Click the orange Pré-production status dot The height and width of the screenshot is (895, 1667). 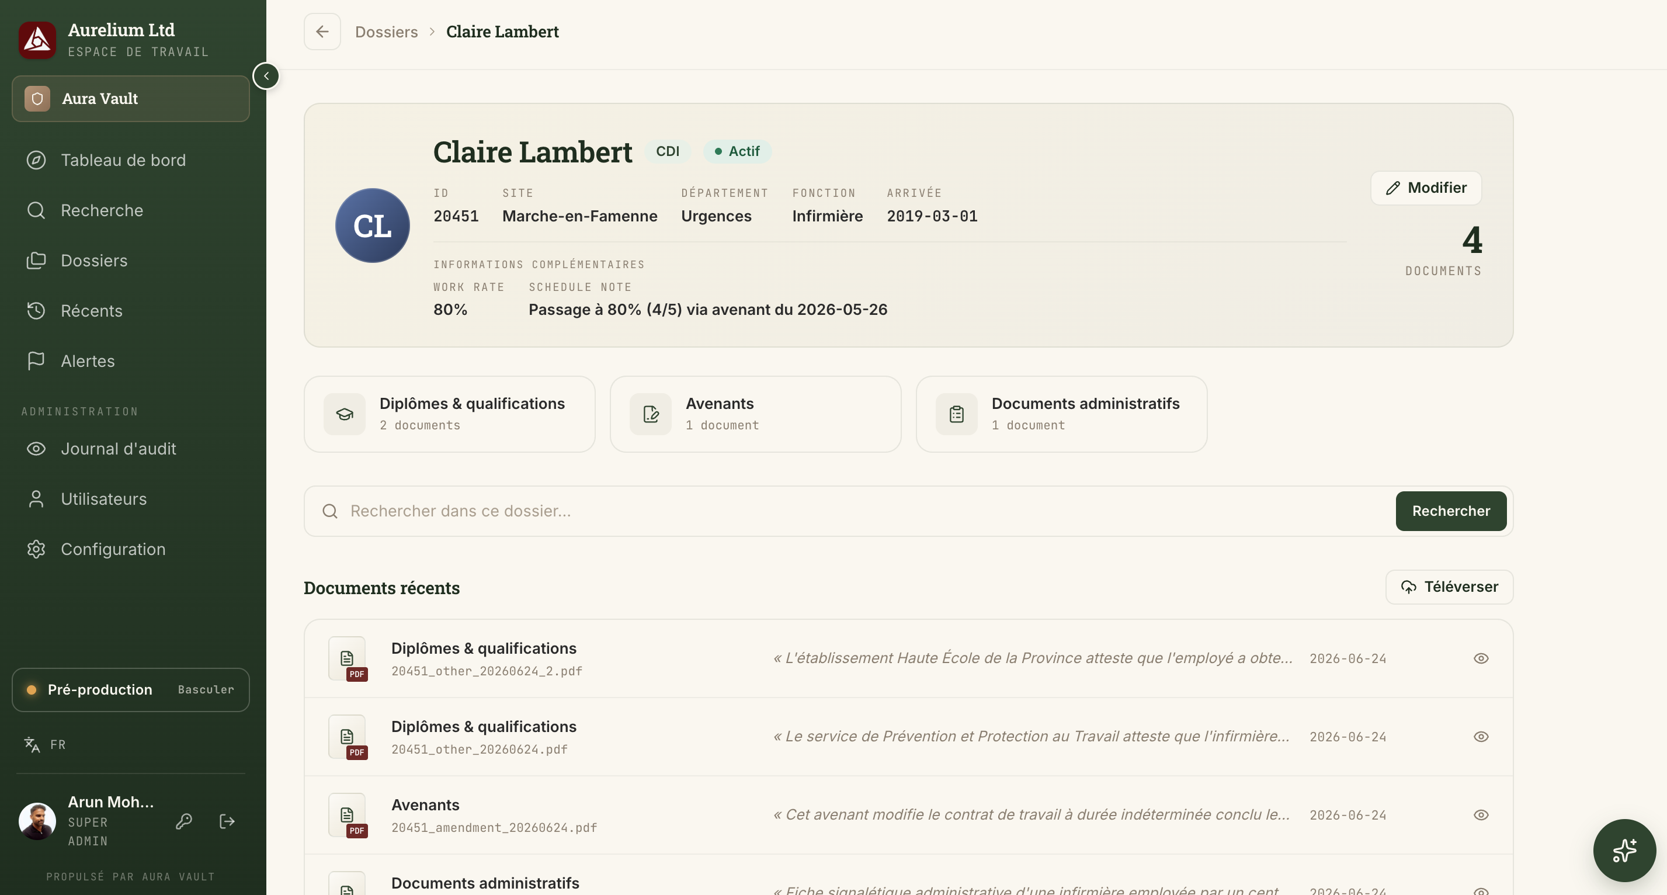(31, 689)
